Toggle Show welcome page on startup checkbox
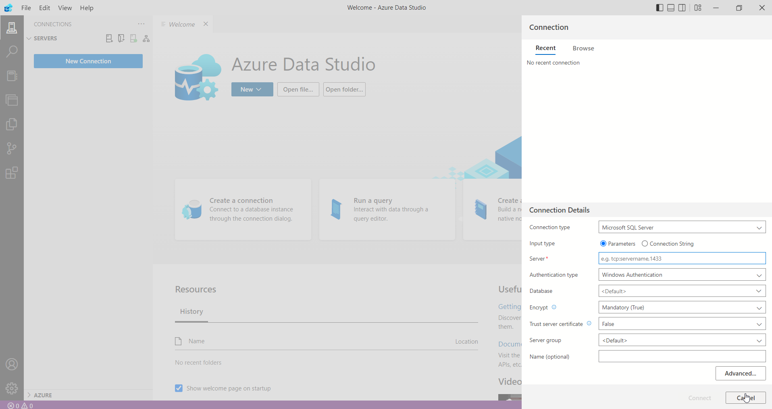This screenshot has width=772, height=409. pyautogui.click(x=179, y=388)
